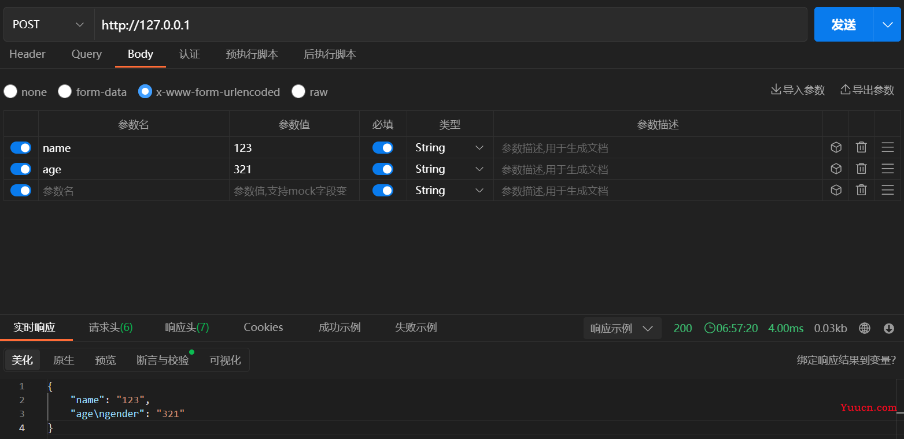Select the 美化 response view
Screen dimensions: 904x439
click(23, 360)
